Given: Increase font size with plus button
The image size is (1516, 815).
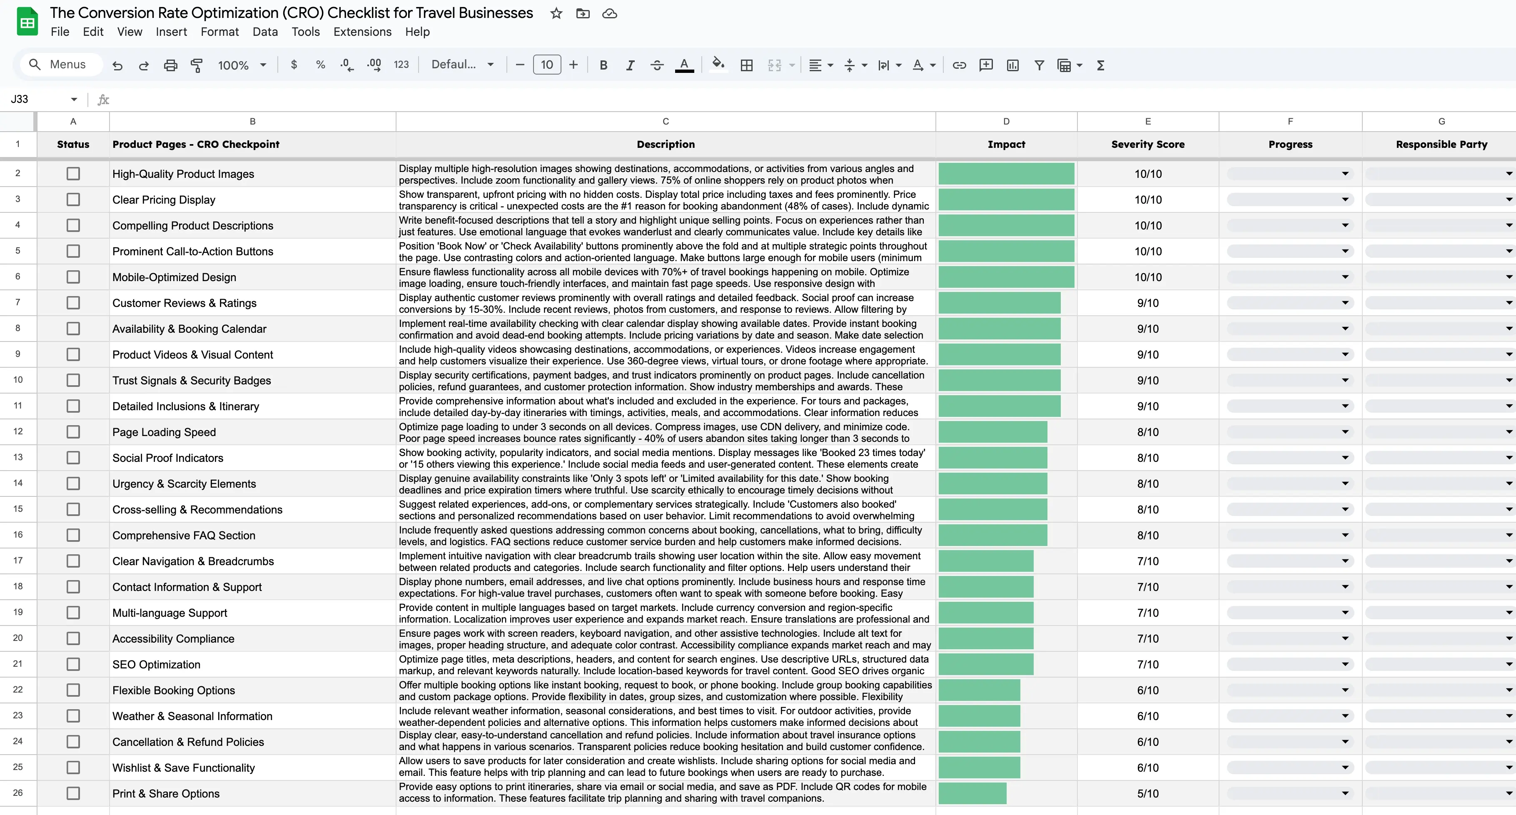Looking at the screenshot, I should click(573, 65).
